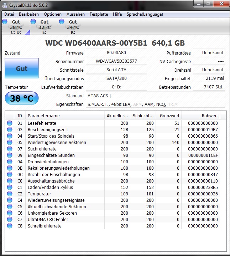Click the NV Cachegrösse field
The image size is (230, 256).
[209, 61]
